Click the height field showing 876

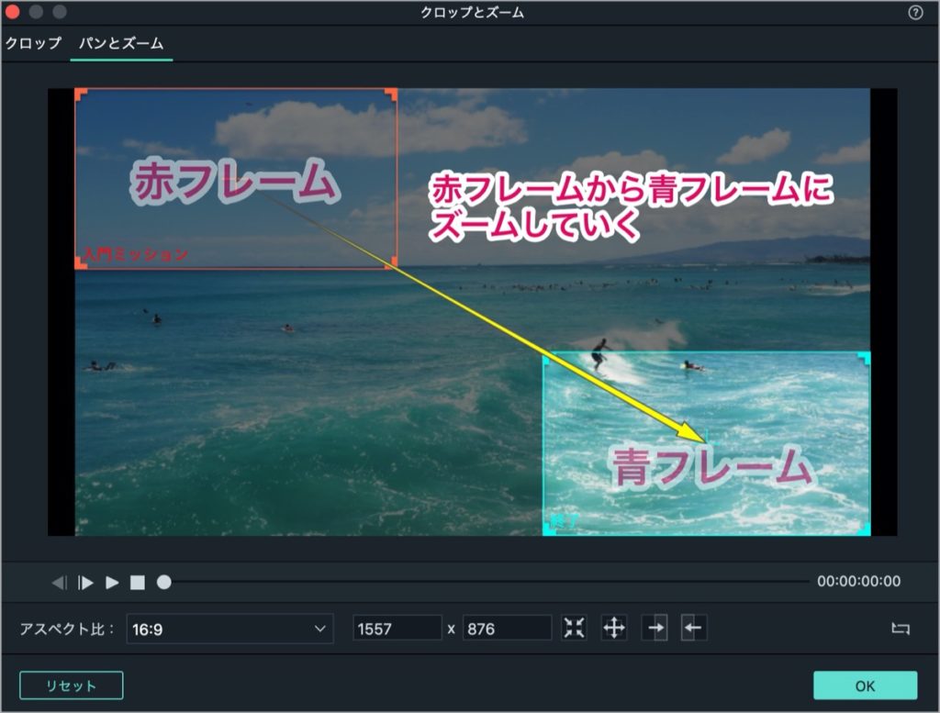click(x=507, y=629)
